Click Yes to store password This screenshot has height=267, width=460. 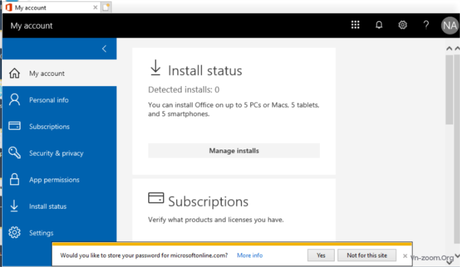click(x=321, y=256)
